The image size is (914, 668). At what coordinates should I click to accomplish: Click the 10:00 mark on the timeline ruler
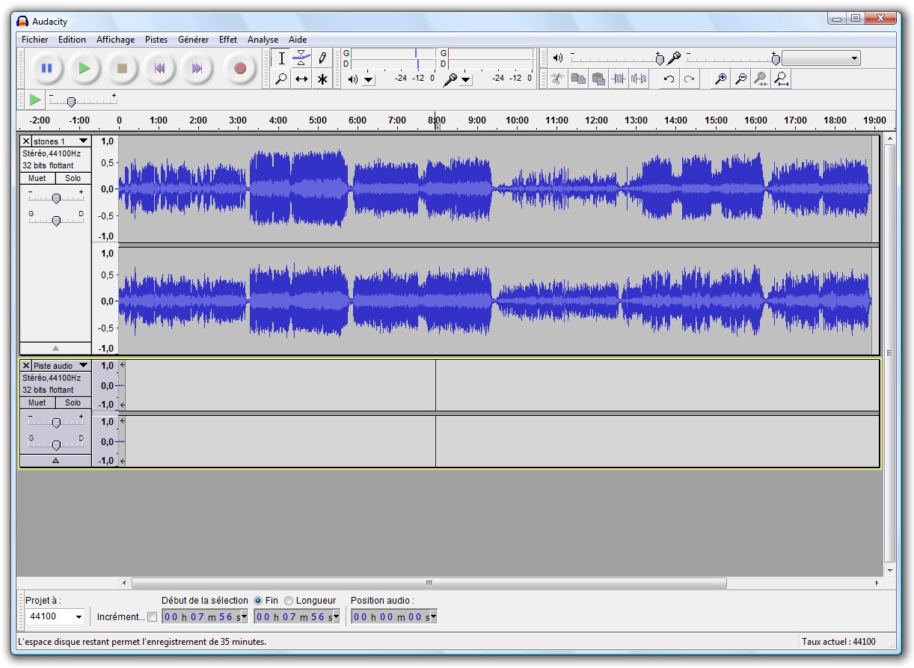click(x=517, y=120)
